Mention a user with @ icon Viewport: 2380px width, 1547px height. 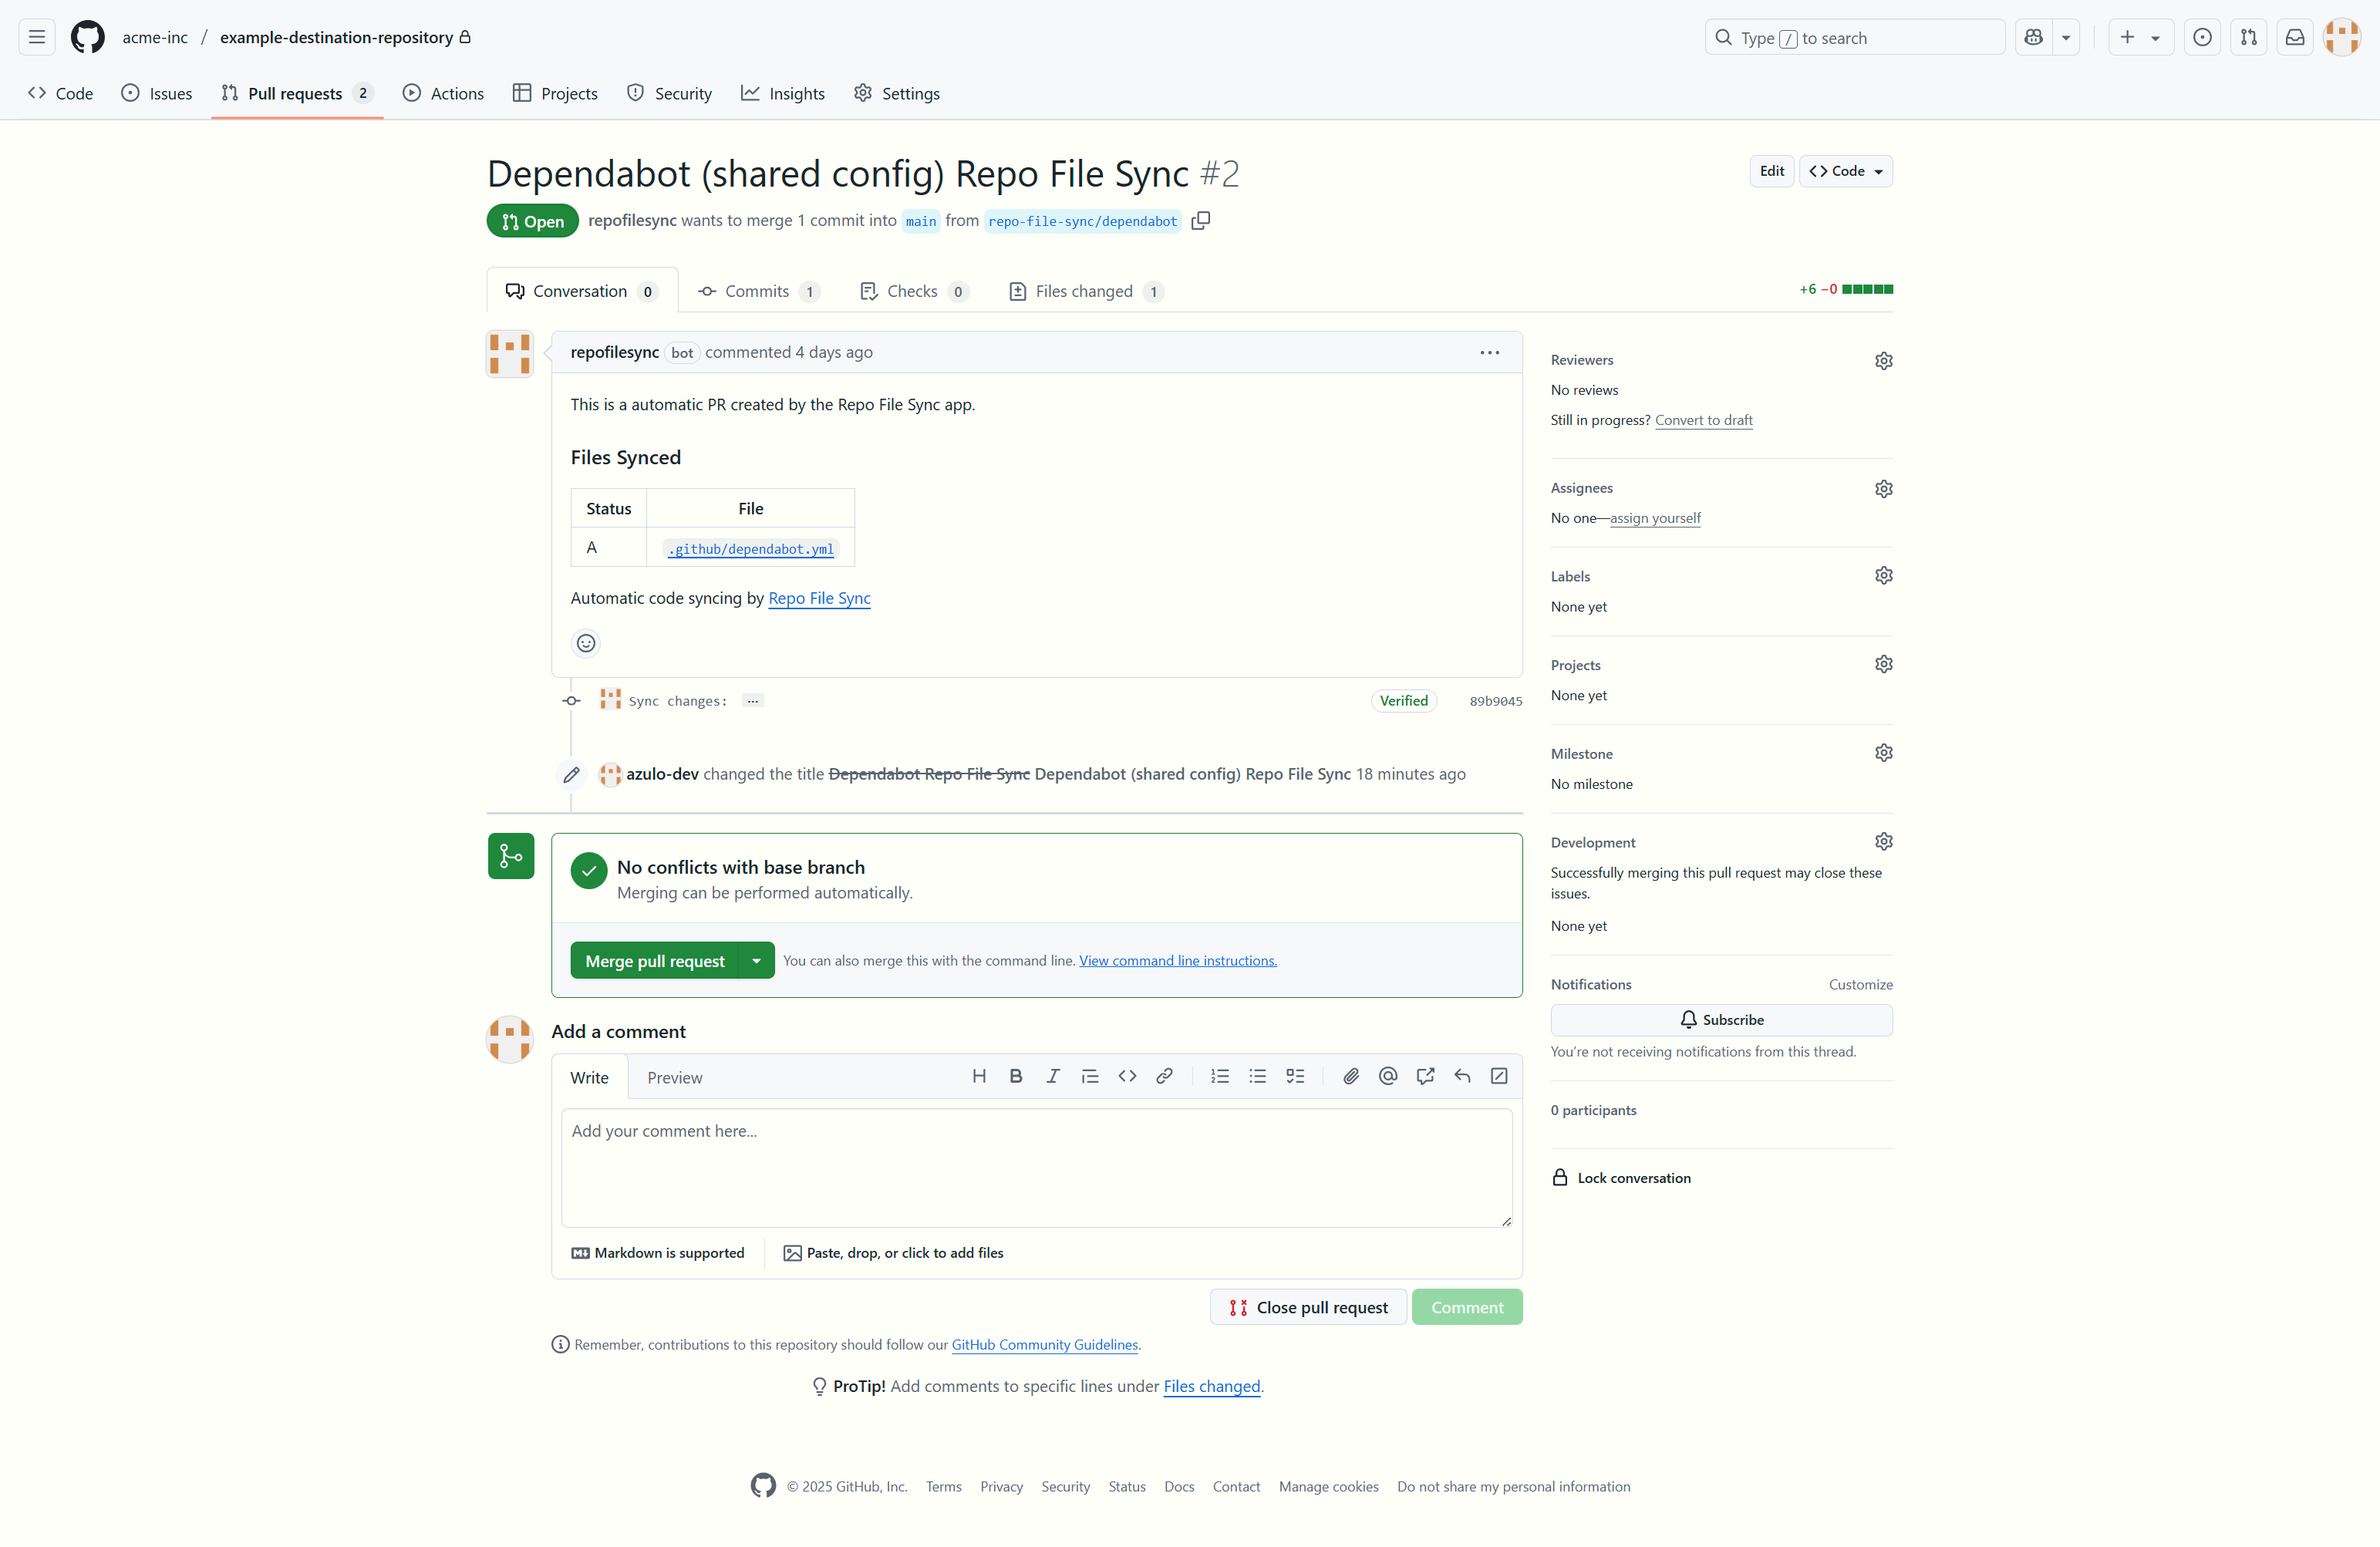click(x=1388, y=1076)
